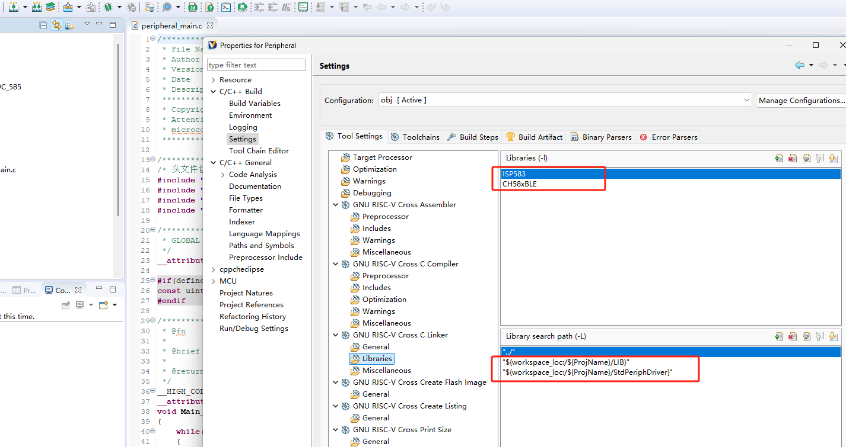This screenshot has height=447, width=846.
Task: Click the green 'ld' linker toolbar icon
Action: click(x=193, y=7)
